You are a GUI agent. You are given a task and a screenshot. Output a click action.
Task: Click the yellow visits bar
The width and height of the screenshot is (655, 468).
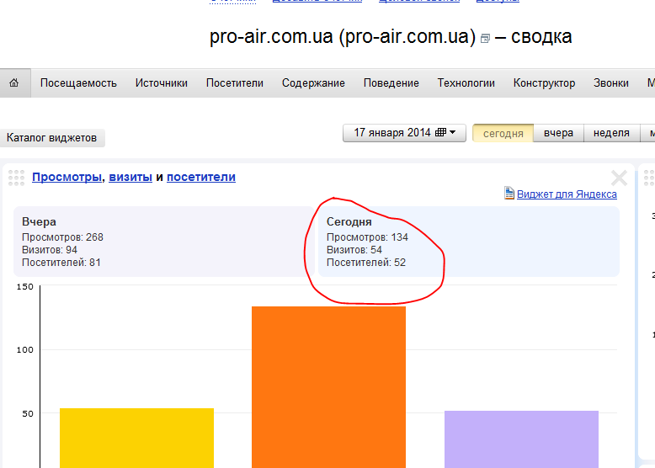(136, 438)
